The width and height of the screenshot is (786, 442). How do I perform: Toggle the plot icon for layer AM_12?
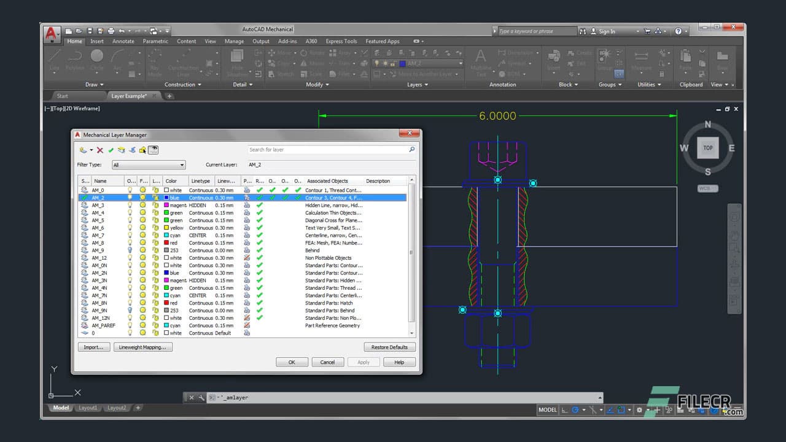point(247,258)
